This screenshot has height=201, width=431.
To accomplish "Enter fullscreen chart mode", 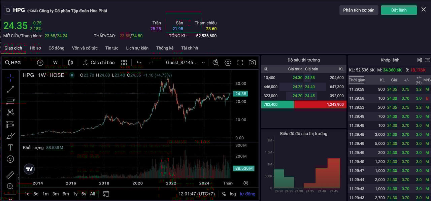I will (x=240, y=63).
